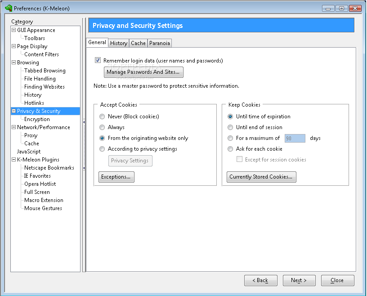Select Page Display category label
This screenshot has width=367, height=296.
32,46
